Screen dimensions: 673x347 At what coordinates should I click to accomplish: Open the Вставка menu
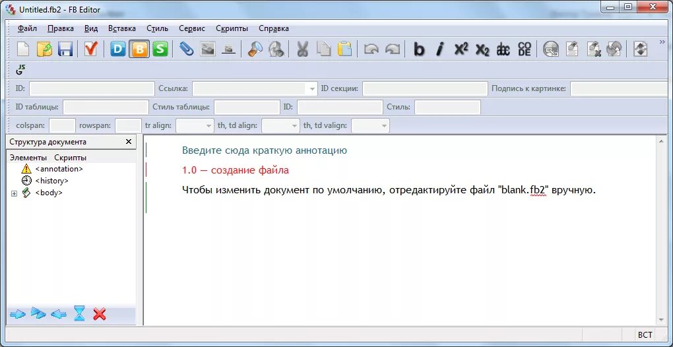pos(122,29)
